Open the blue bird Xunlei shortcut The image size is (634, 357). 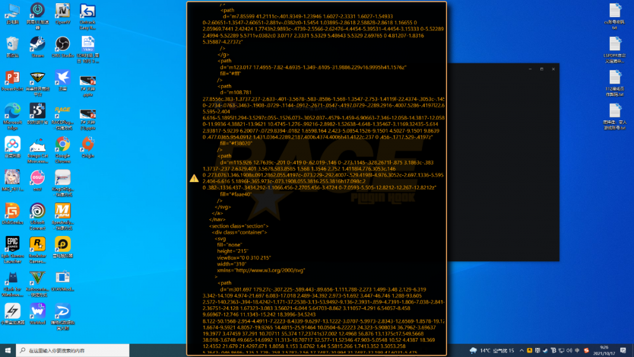click(63, 81)
